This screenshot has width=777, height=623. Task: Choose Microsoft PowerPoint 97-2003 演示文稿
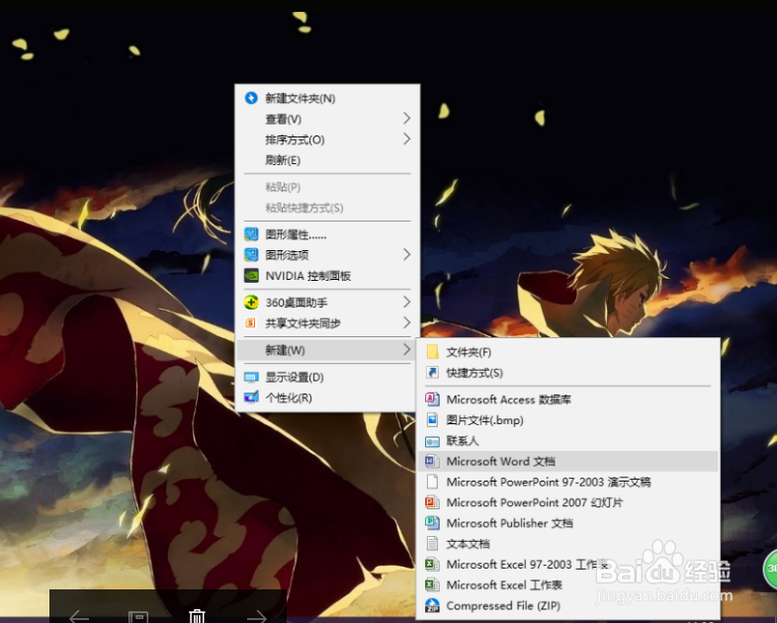(x=567, y=482)
